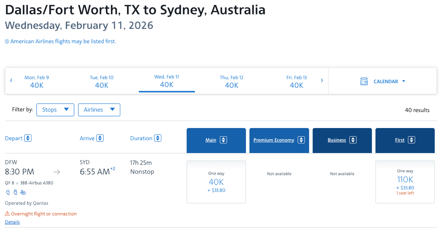Select the Mon, Feb 9 date tab

(37, 81)
